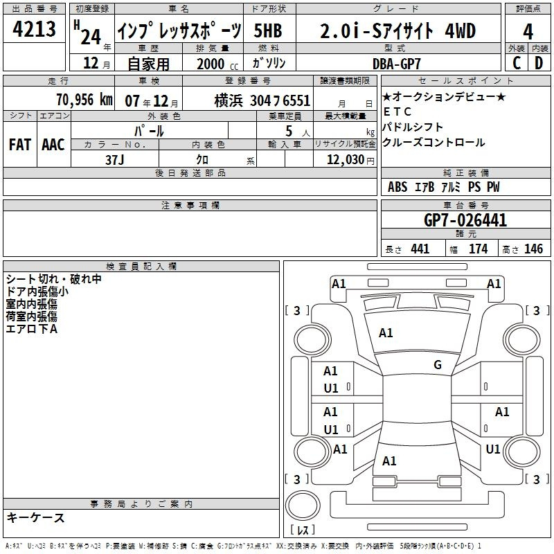The image size is (554, 554).
Task: Click interior color クロ
Action: (x=202, y=159)
